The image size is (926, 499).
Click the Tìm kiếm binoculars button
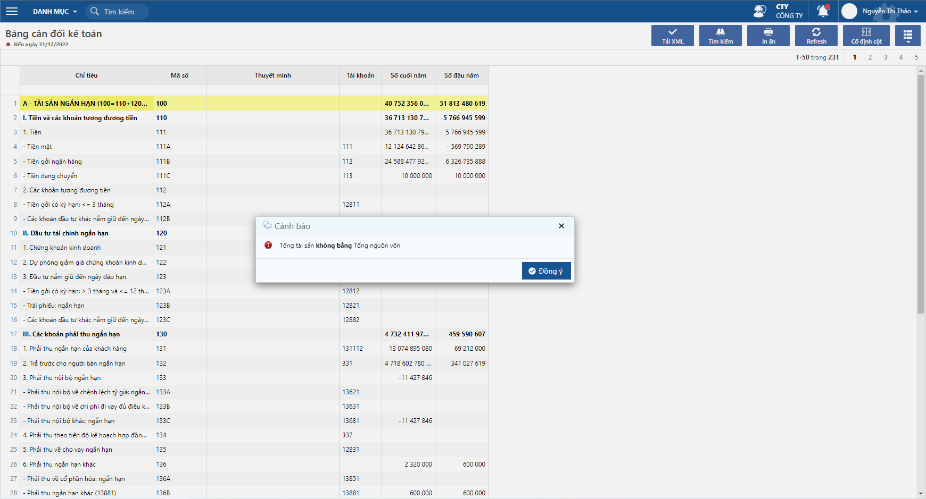coord(720,36)
